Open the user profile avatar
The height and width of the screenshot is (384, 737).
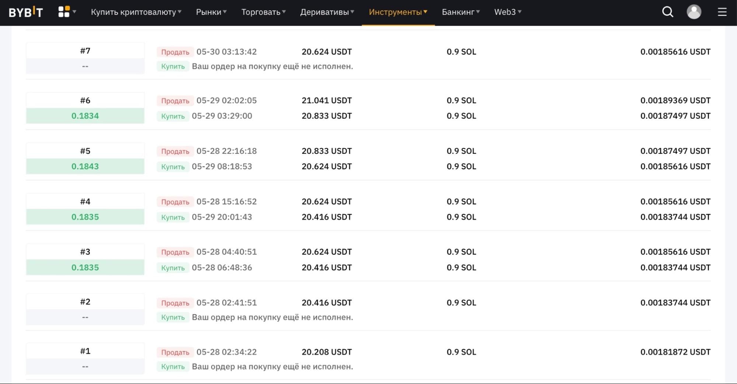pyautogui.click(x=694, y=12)
